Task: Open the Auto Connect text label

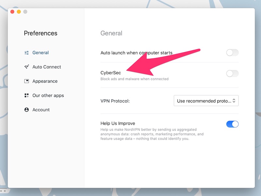Action: (x=47, y=67)
